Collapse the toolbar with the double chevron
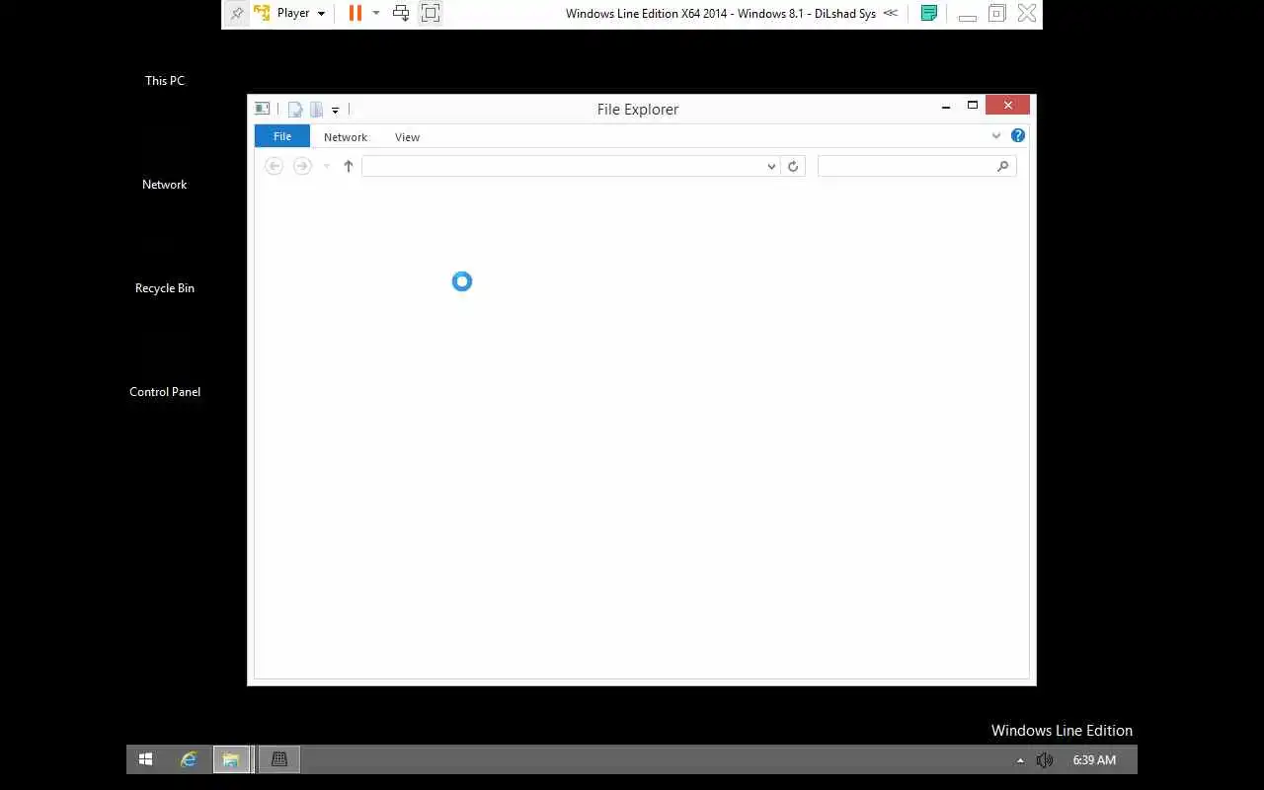 (x=891, y=13)
